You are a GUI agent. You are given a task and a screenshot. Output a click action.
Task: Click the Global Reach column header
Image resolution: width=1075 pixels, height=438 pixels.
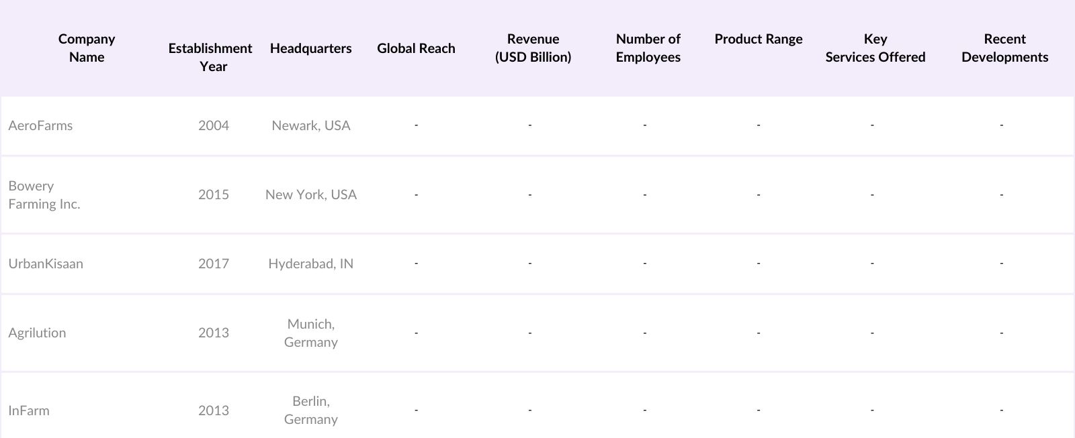[x=416, y=48]
